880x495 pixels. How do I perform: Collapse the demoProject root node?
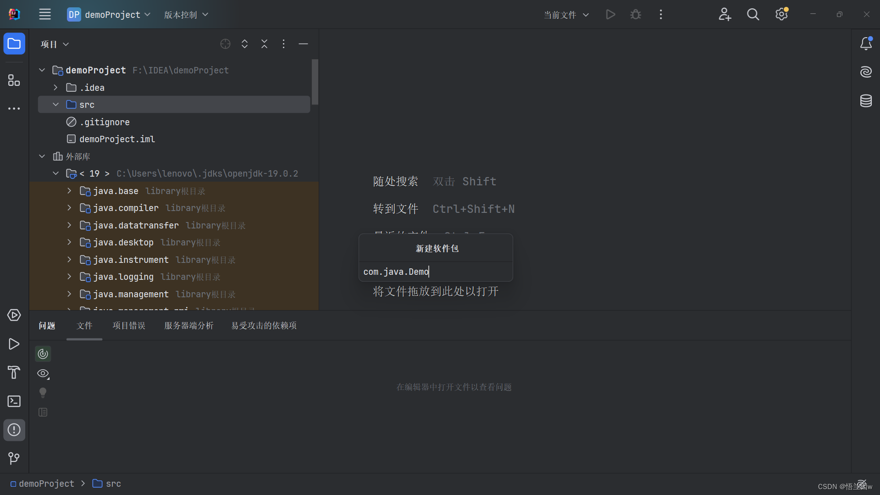42,70
